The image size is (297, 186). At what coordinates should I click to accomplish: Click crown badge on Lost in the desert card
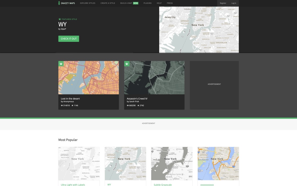tap(61, 64)
